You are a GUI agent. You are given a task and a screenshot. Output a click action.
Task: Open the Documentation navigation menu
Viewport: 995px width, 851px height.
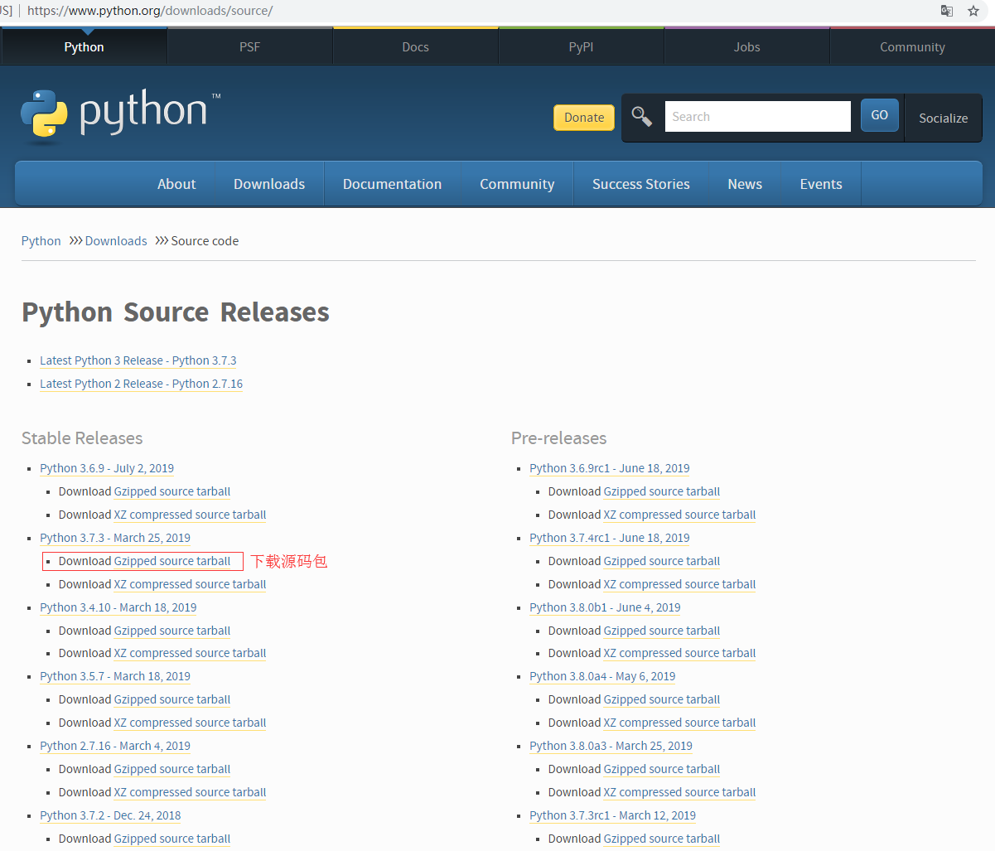pos(392,184)
